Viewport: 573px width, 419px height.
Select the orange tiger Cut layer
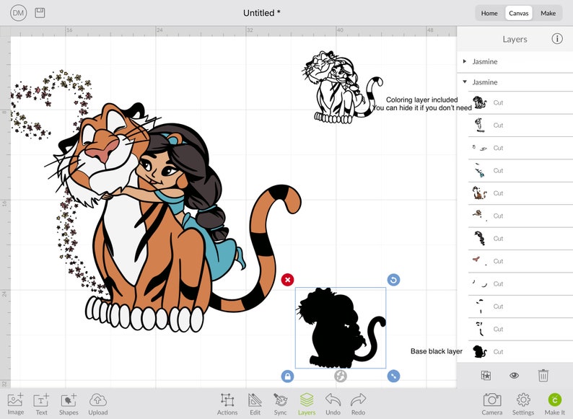520,193
